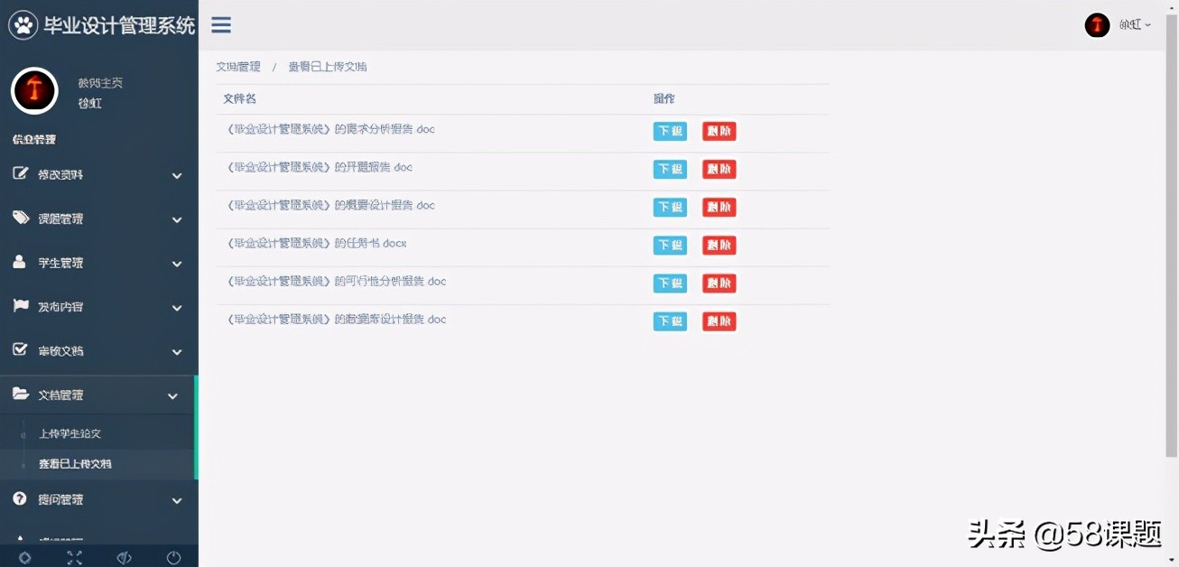Open the 文档管理 breadcrumb entry
The width and height of the screenshot is (1179, 567).
point(238,66)
